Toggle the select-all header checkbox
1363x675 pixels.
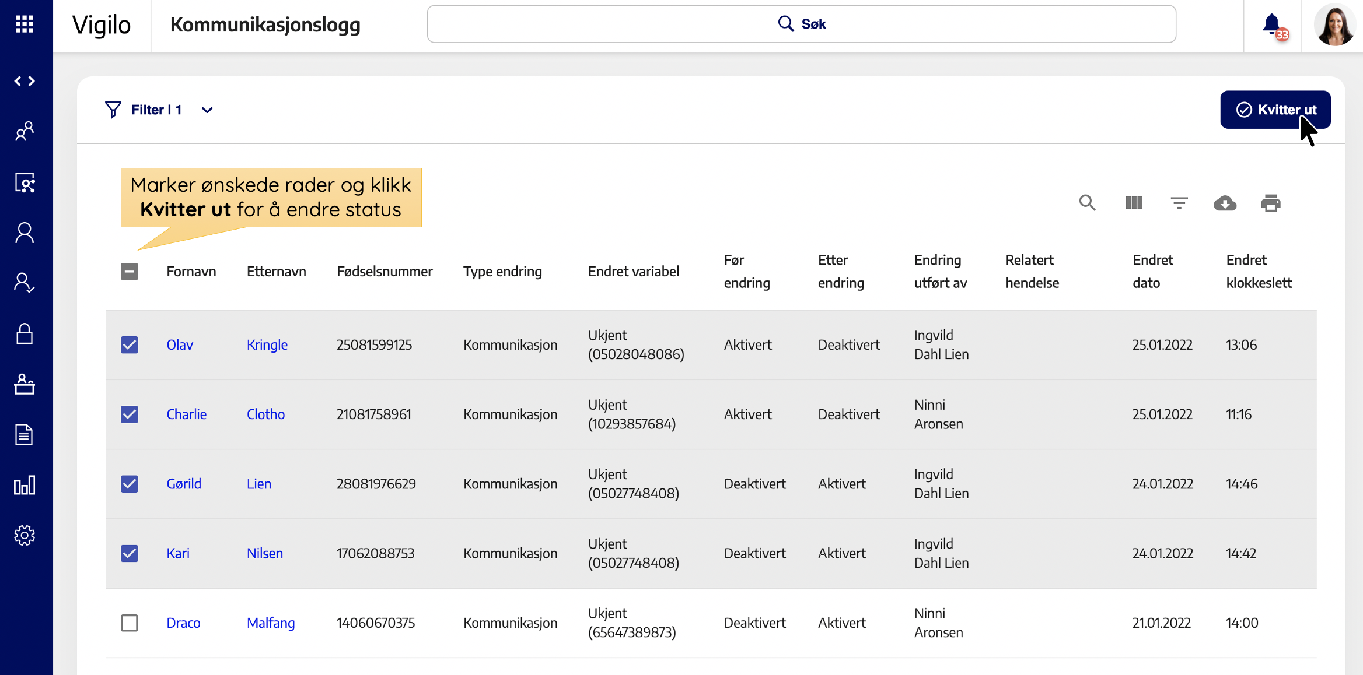130,272
